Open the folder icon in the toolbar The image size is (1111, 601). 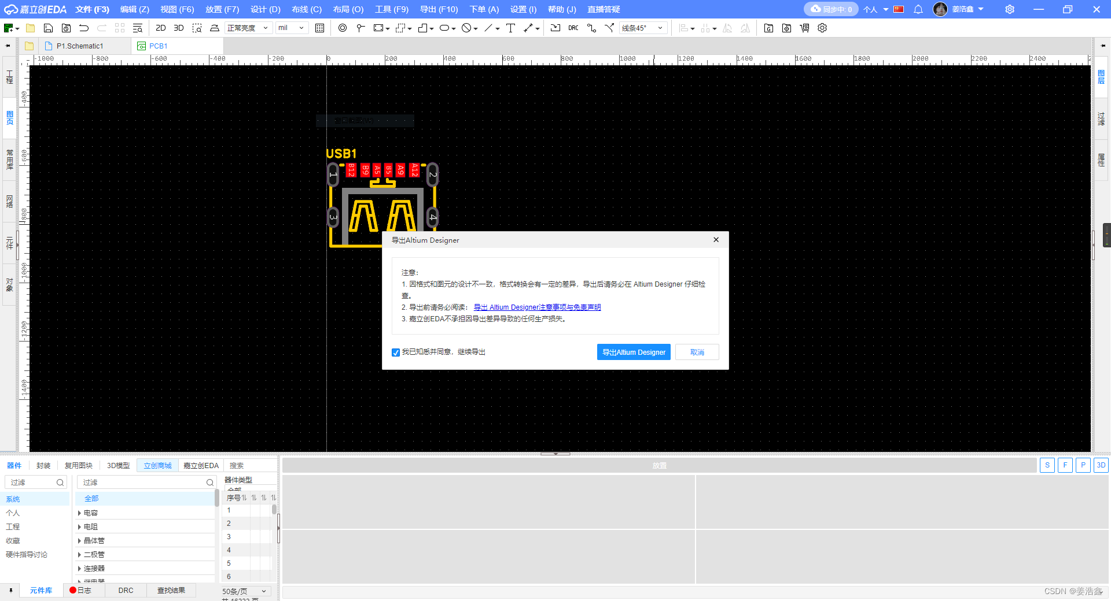(x=31, y=28)
